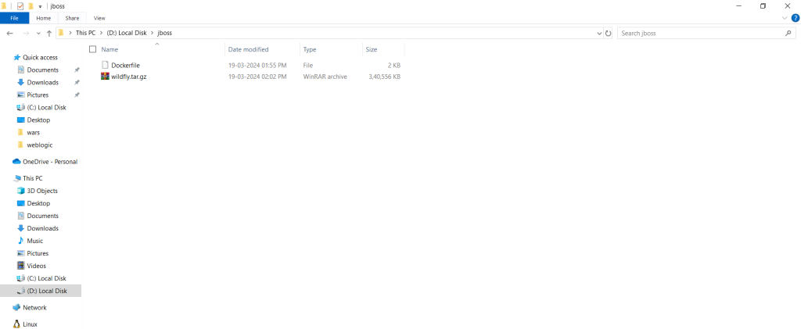This screenshot has width=801, height=329.
Task: Open Customize Quick Access Toolbar dropdown
Action: coord(40,6)
